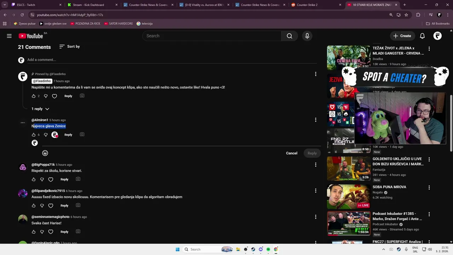
Task: Dislike the @Almiron1 comment
Action: (x=46, y=135)
